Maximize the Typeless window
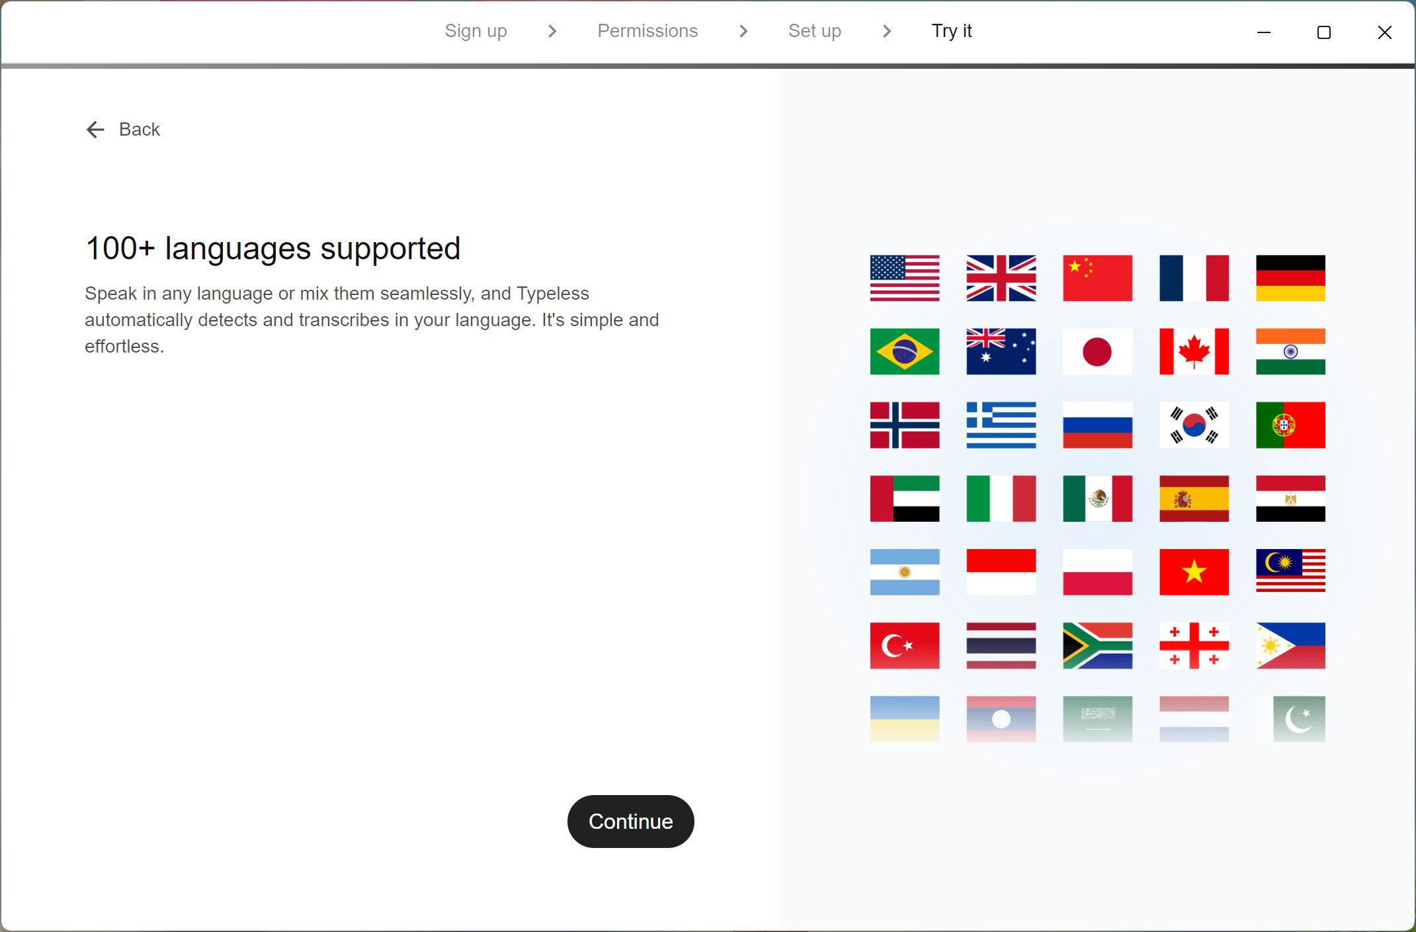1416x932 pixels. [x=1323, y=32]
